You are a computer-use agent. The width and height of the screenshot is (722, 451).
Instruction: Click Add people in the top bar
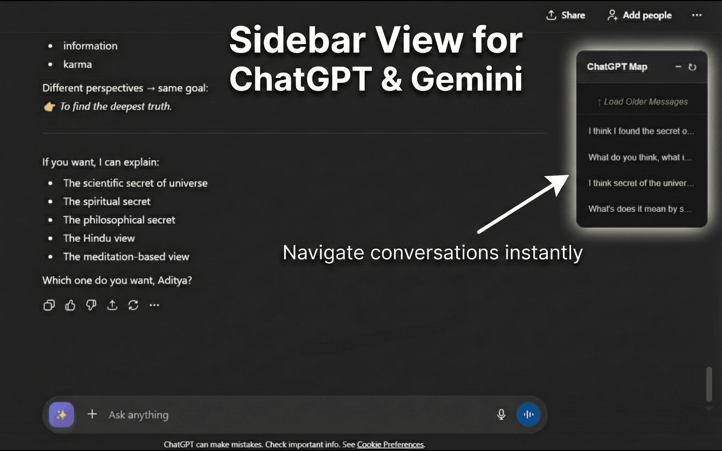(639, 15)
